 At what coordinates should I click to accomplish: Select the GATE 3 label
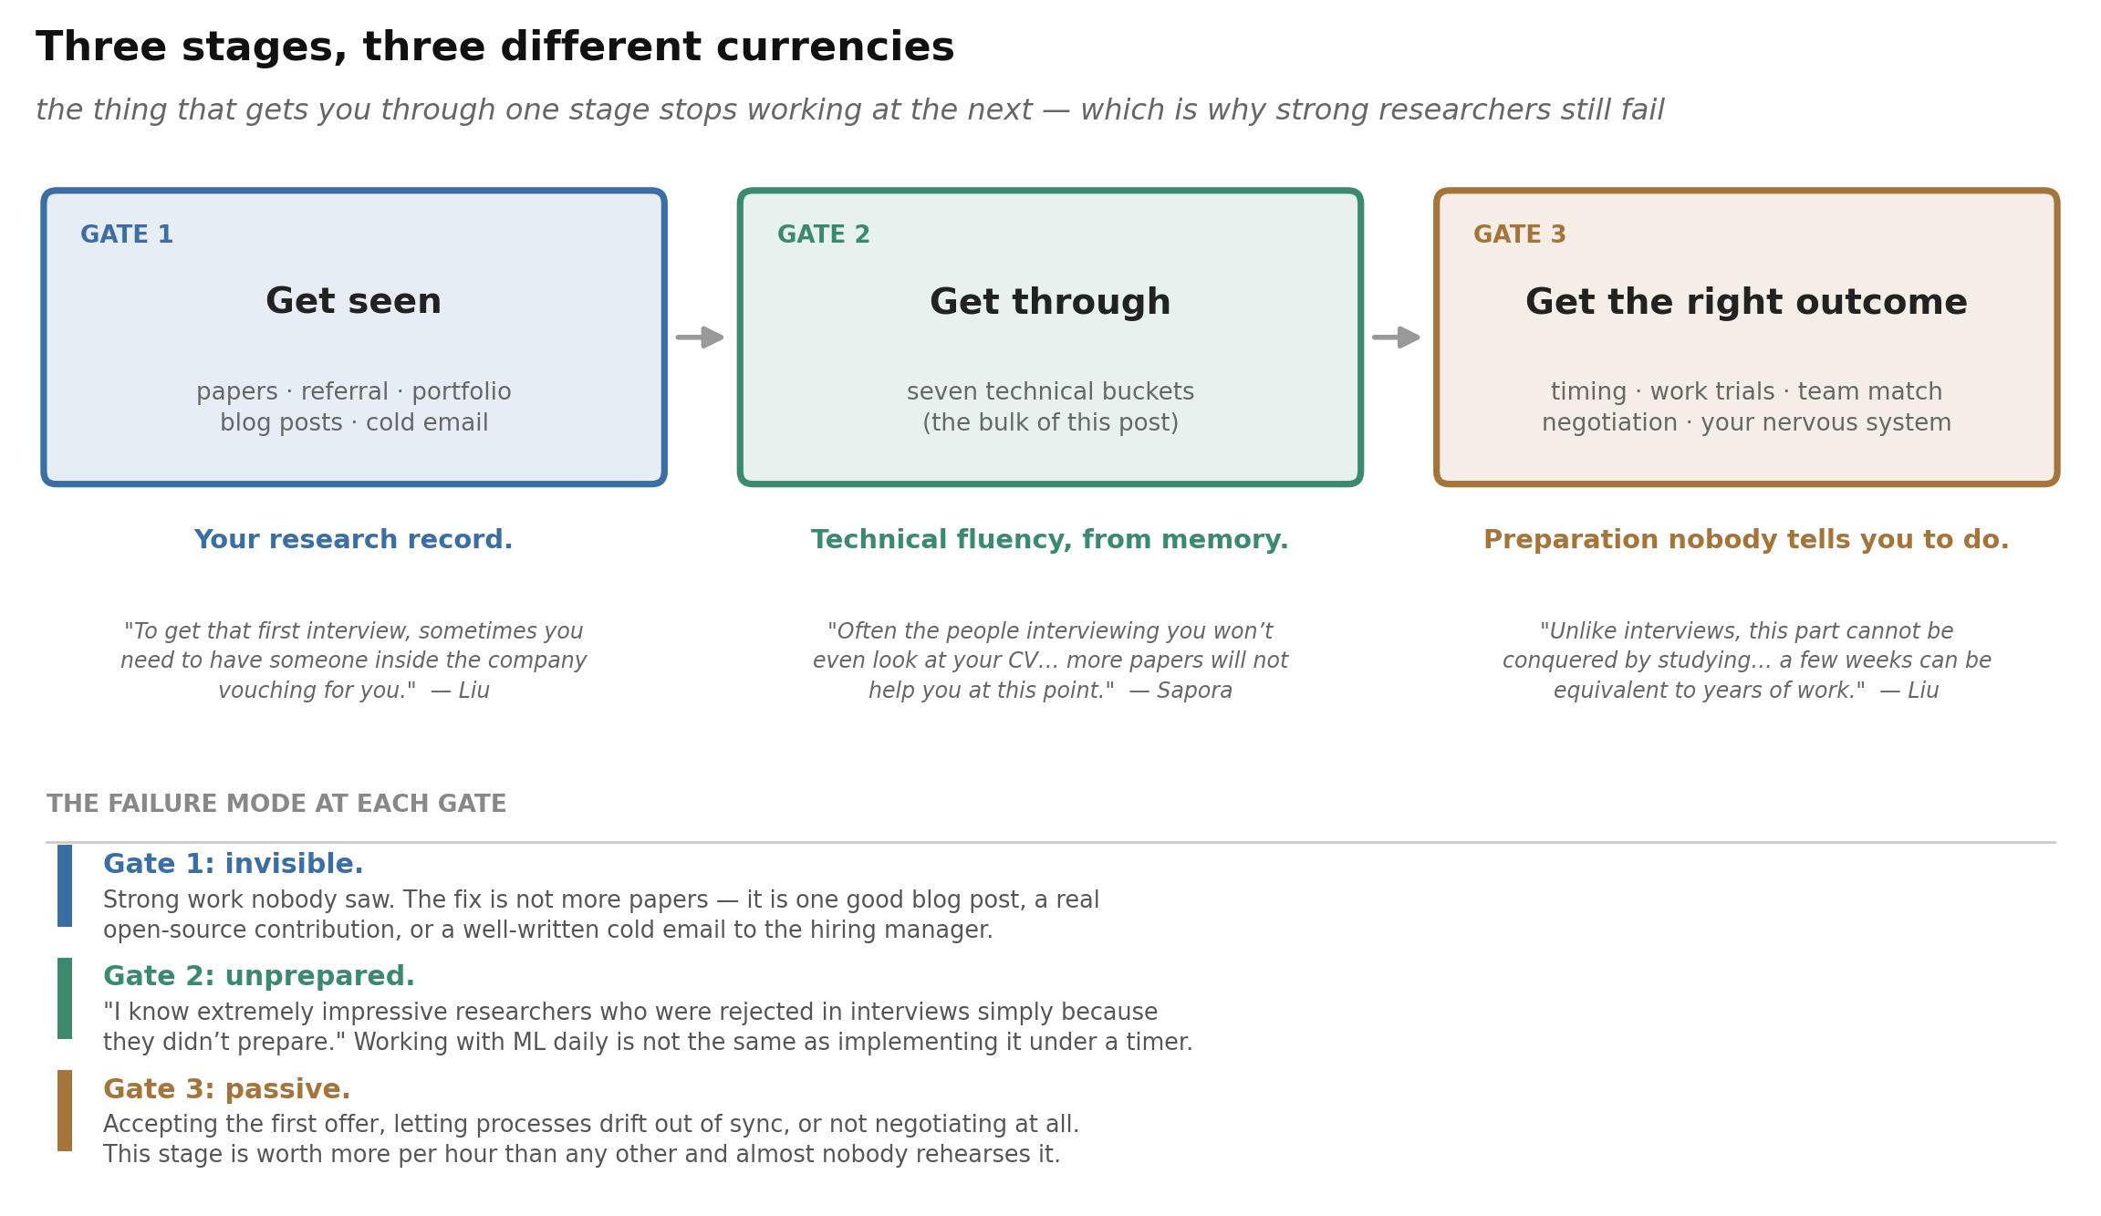(x=1520, y=235)
